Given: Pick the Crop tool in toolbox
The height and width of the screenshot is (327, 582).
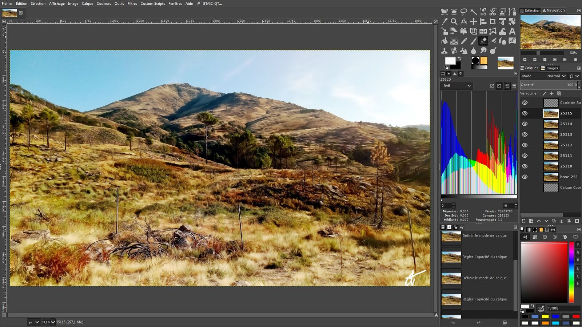Looking at the screenshot, I should click(x=493, y=22).
